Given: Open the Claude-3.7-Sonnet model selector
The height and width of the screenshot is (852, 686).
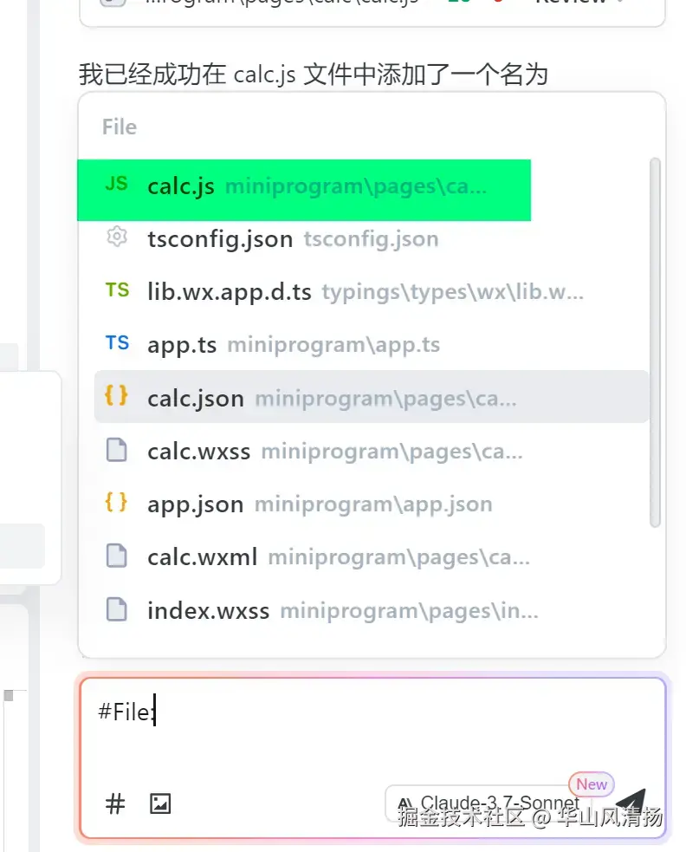Looking at the screenshot, I should point(489,803).
